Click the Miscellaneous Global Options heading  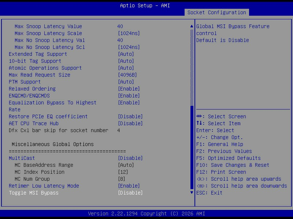click(x=52, y=144)
